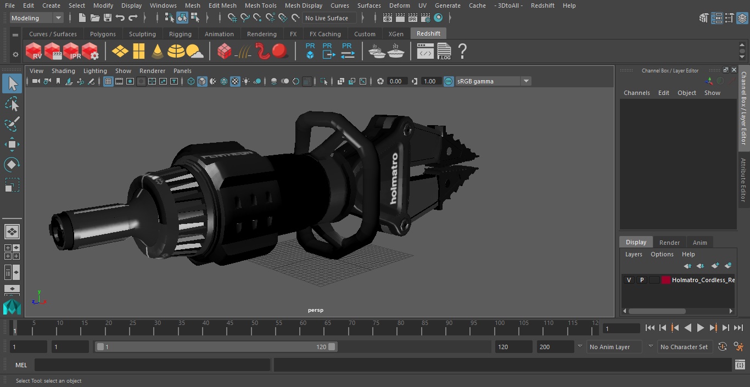Click the red sphere Redshift shelf icon
The height and width of the screenshot is (387, 750).
coord(280,51)
